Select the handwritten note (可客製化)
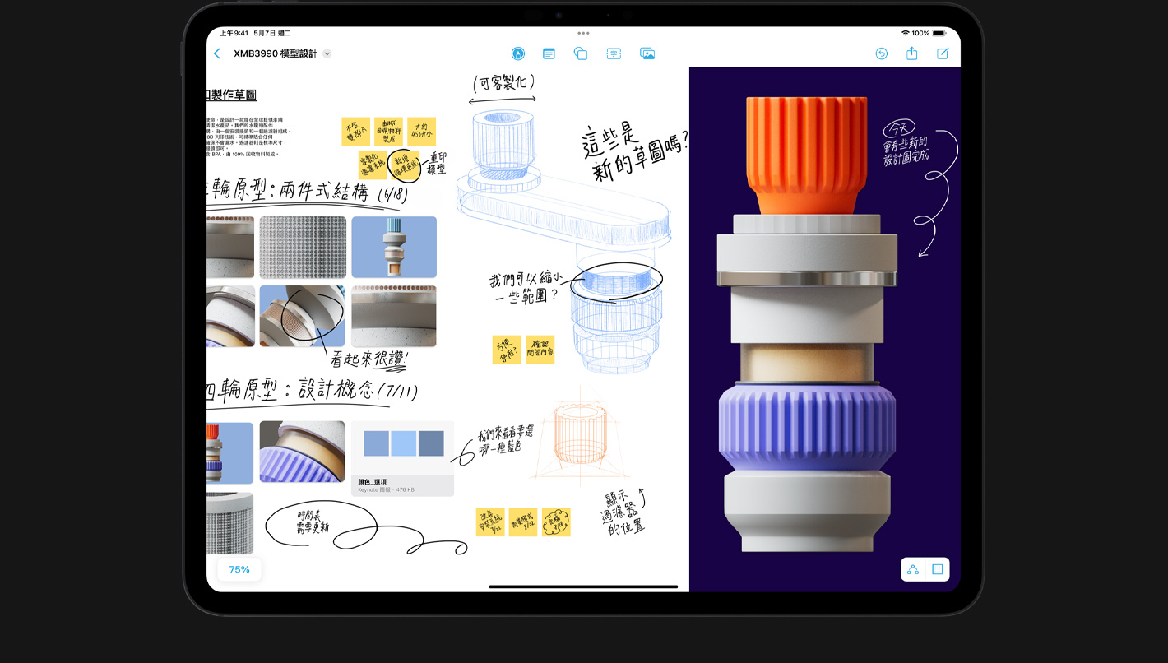Image resolution: width=1168 pixels, height=663 pixels. (x=503, y=82)
